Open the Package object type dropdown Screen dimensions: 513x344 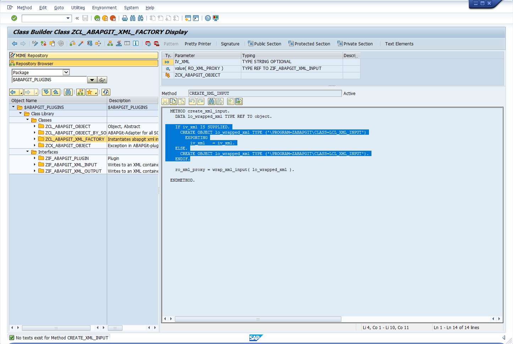point(66,72)
